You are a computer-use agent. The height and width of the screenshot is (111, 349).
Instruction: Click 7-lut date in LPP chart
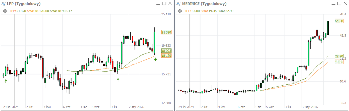coord(29,107)
